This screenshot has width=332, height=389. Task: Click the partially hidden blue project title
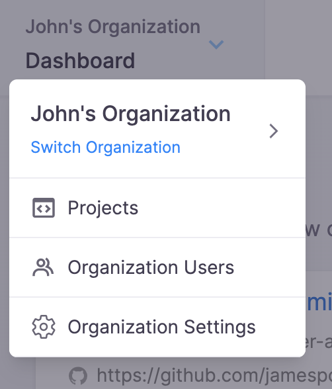point(319,302)
